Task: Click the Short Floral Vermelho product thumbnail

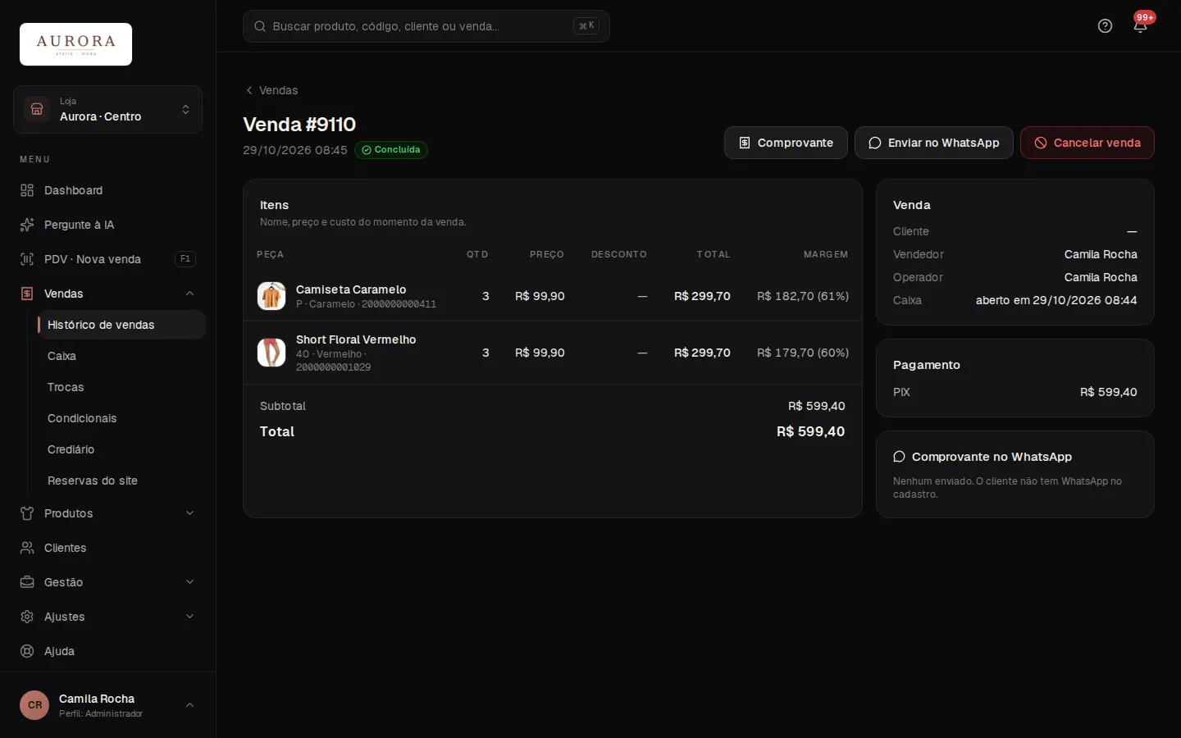Action: [271, 353]
